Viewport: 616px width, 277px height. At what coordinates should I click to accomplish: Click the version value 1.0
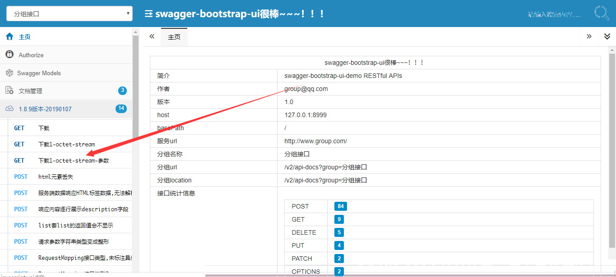click(x=289, y=102)
